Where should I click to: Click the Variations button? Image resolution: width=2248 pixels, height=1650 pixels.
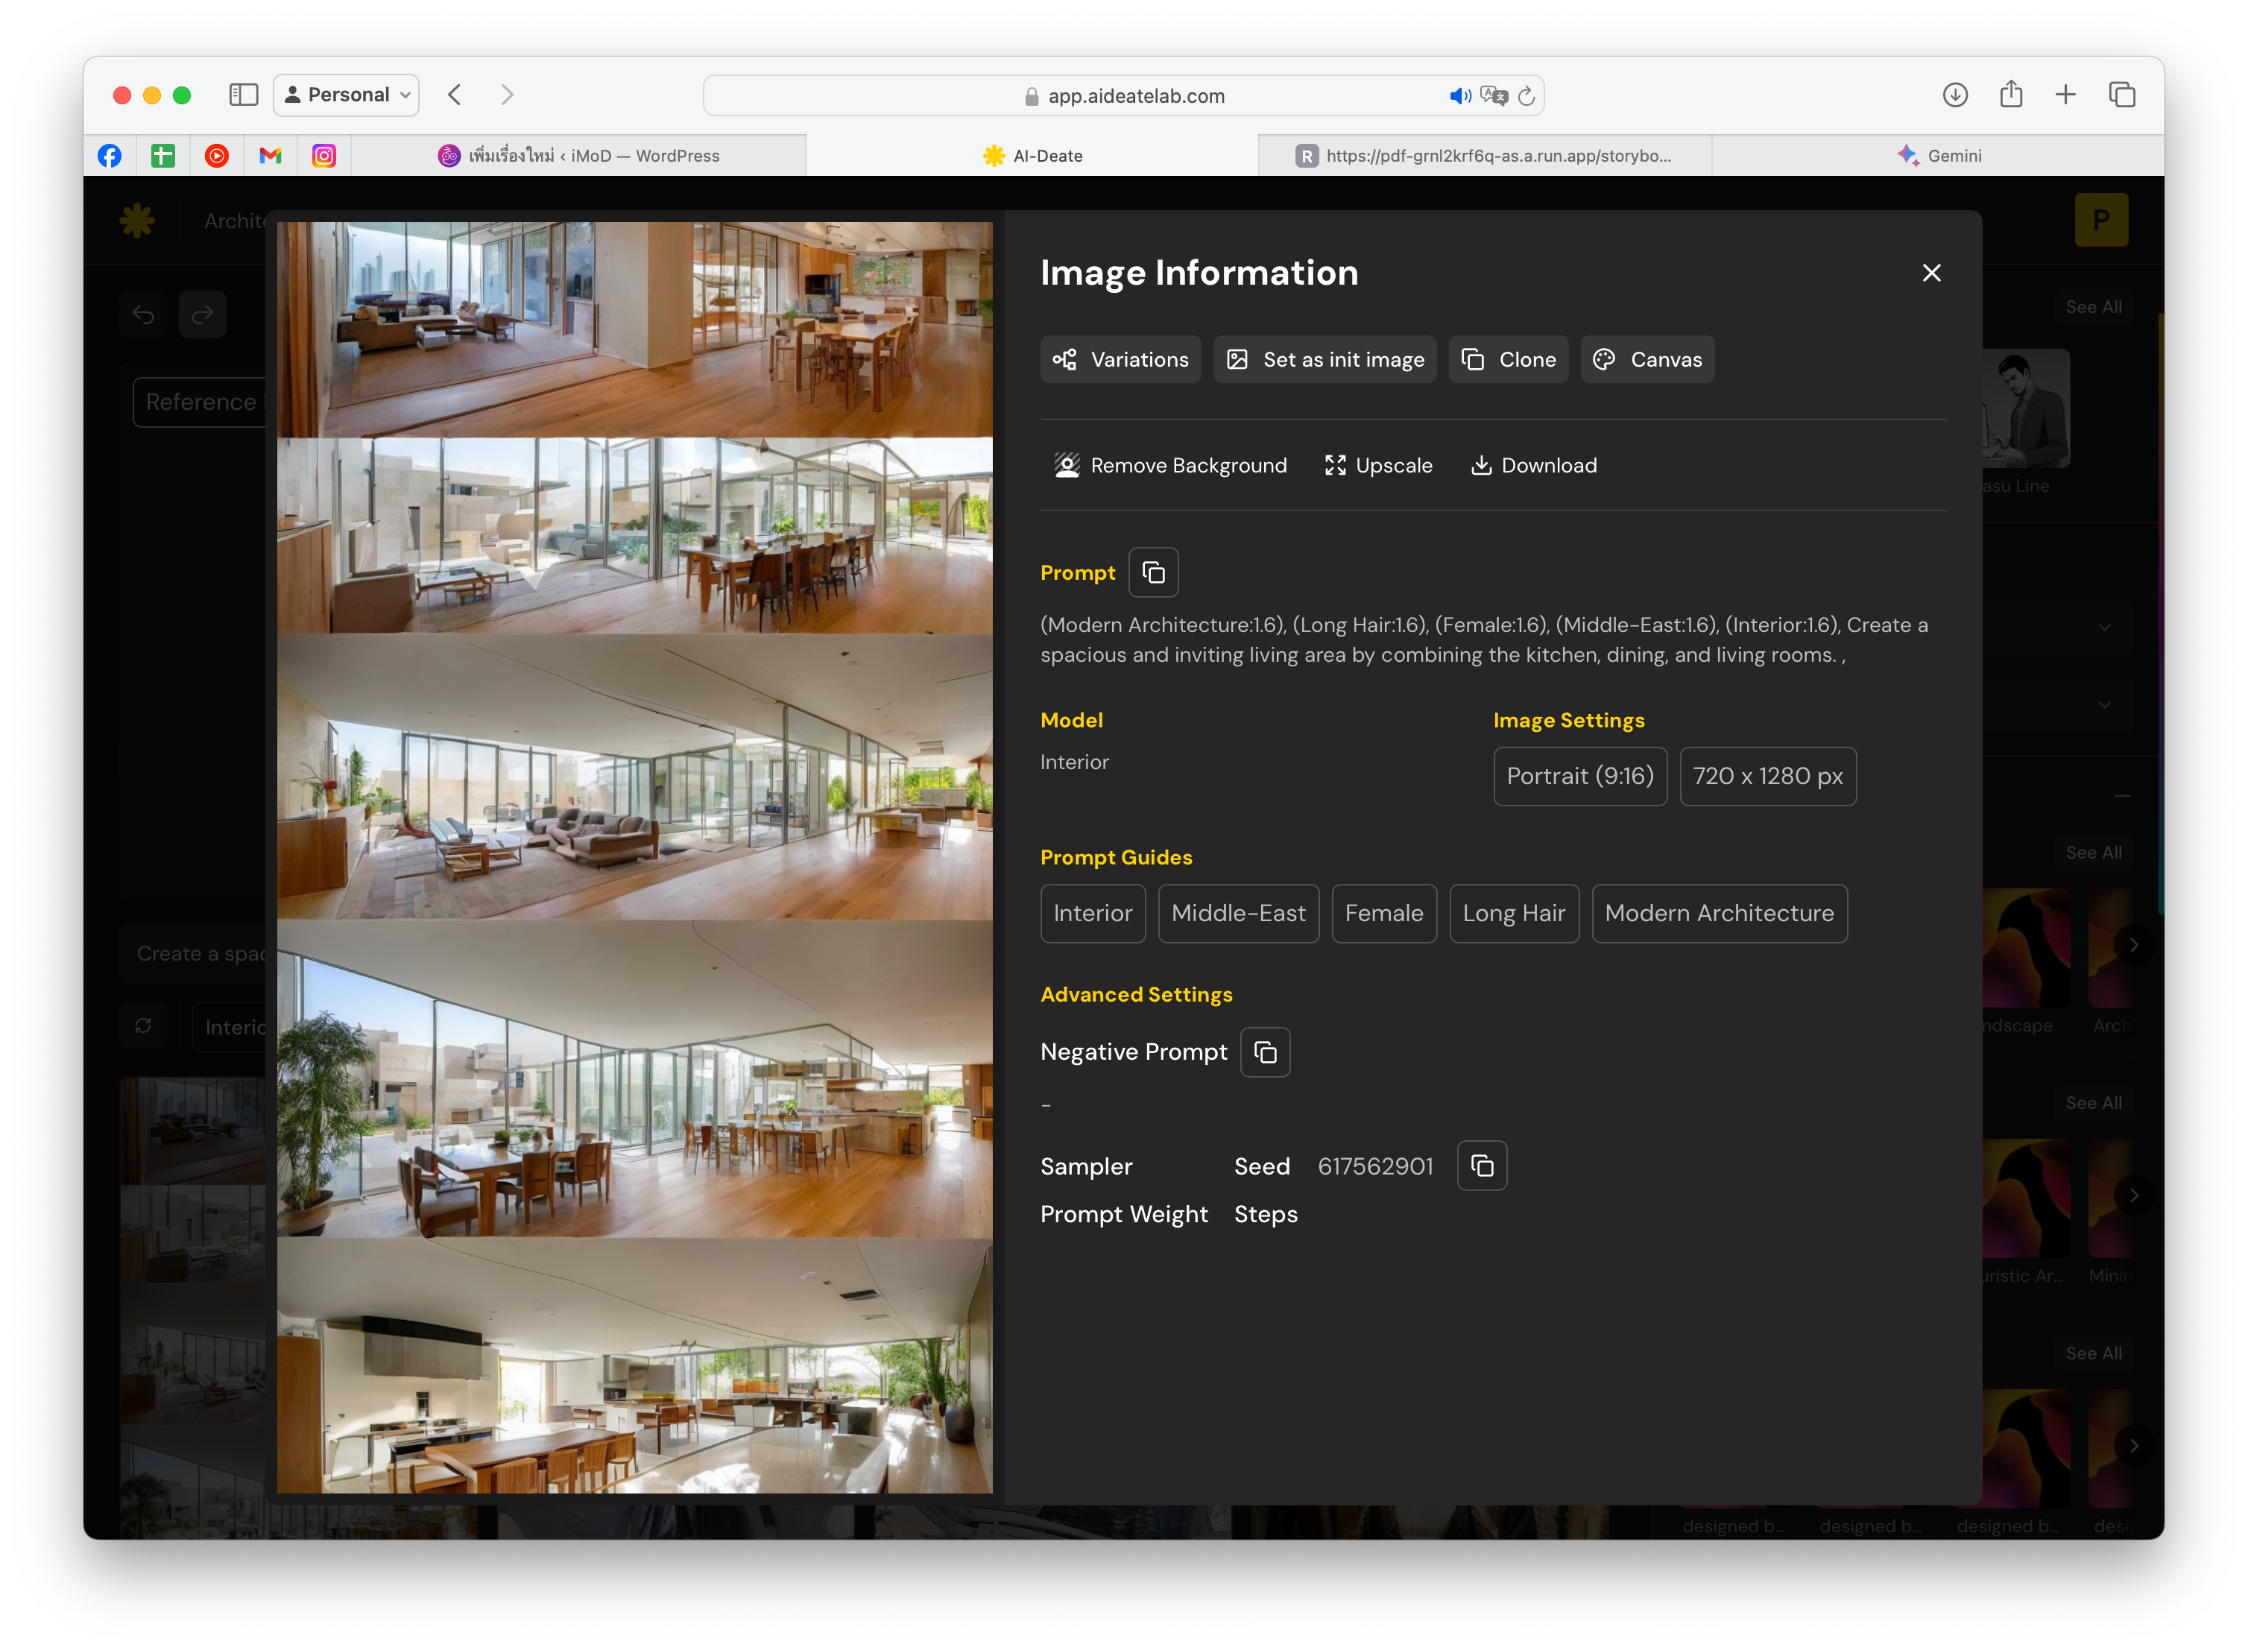pos(1120,359)
